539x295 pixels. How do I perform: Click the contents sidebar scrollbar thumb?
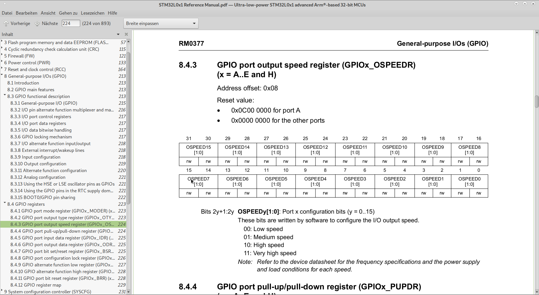[x=129, y=128]
